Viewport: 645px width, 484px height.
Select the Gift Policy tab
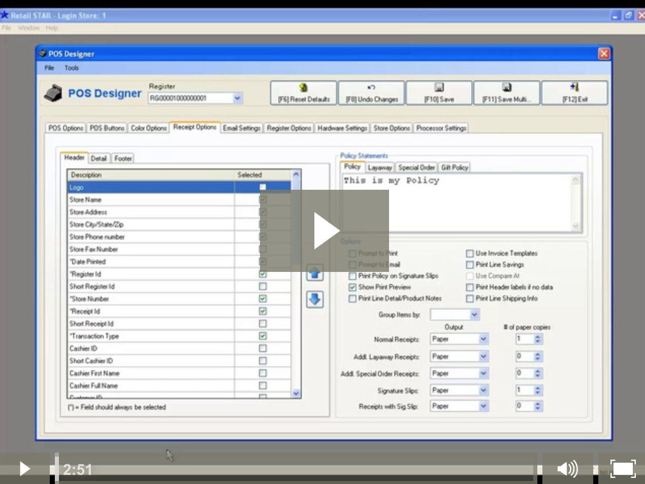coord(455,167)
